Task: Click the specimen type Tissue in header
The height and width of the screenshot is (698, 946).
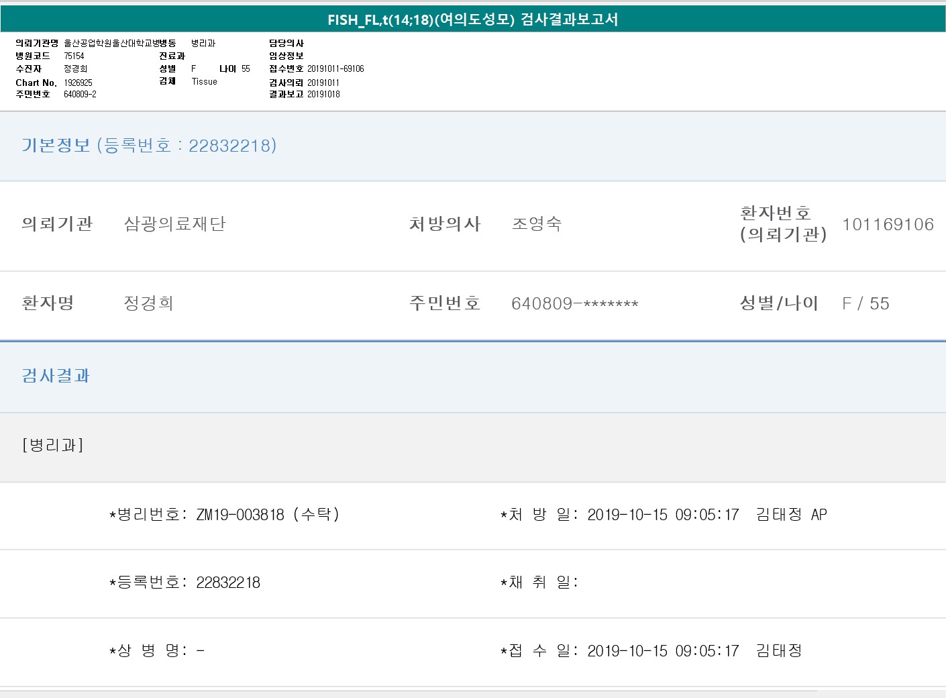Action: 204,81
